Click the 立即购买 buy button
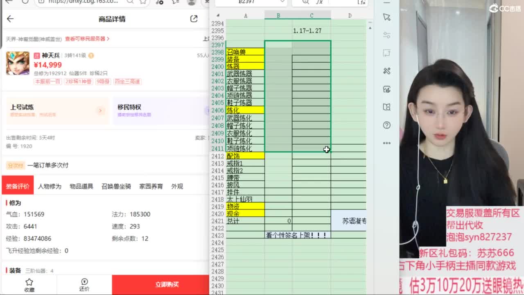This screenshot has width=524, height=295. click(160, 285)
